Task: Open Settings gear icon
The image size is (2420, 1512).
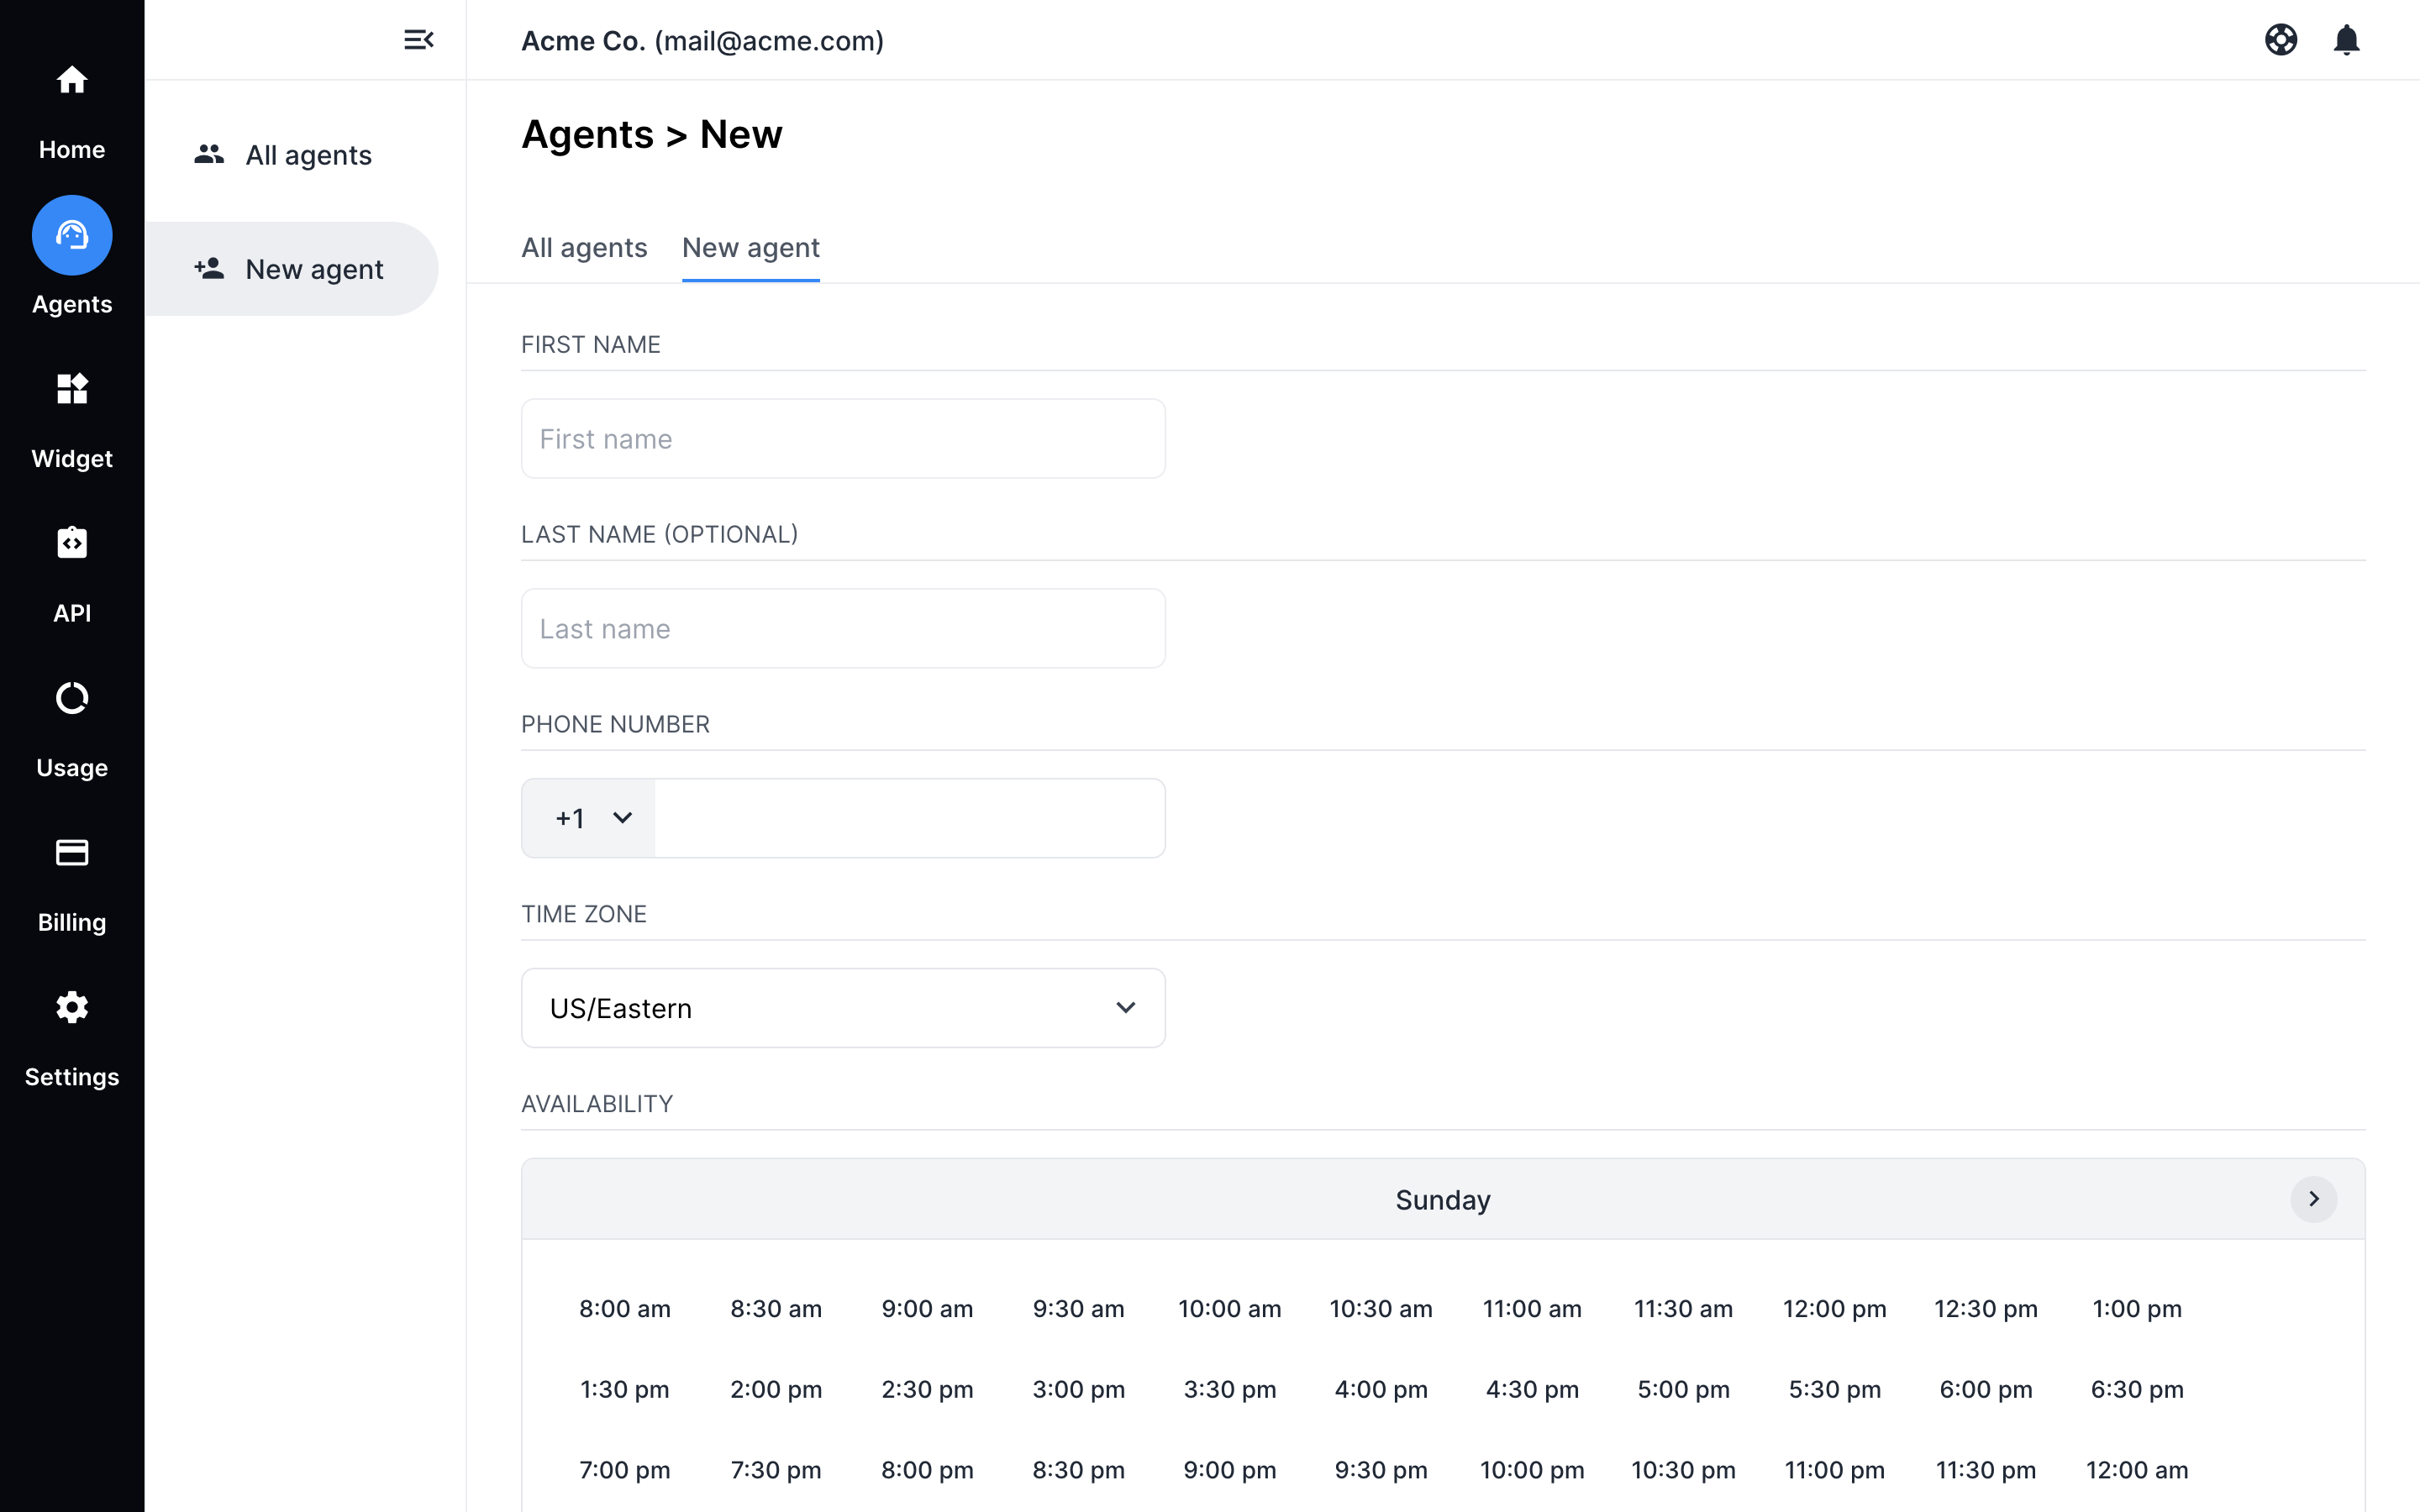Action: coord(71,1007)
